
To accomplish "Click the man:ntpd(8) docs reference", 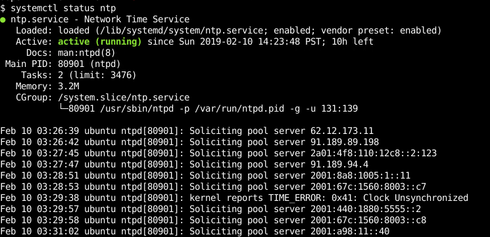I will tap(87, 53).
